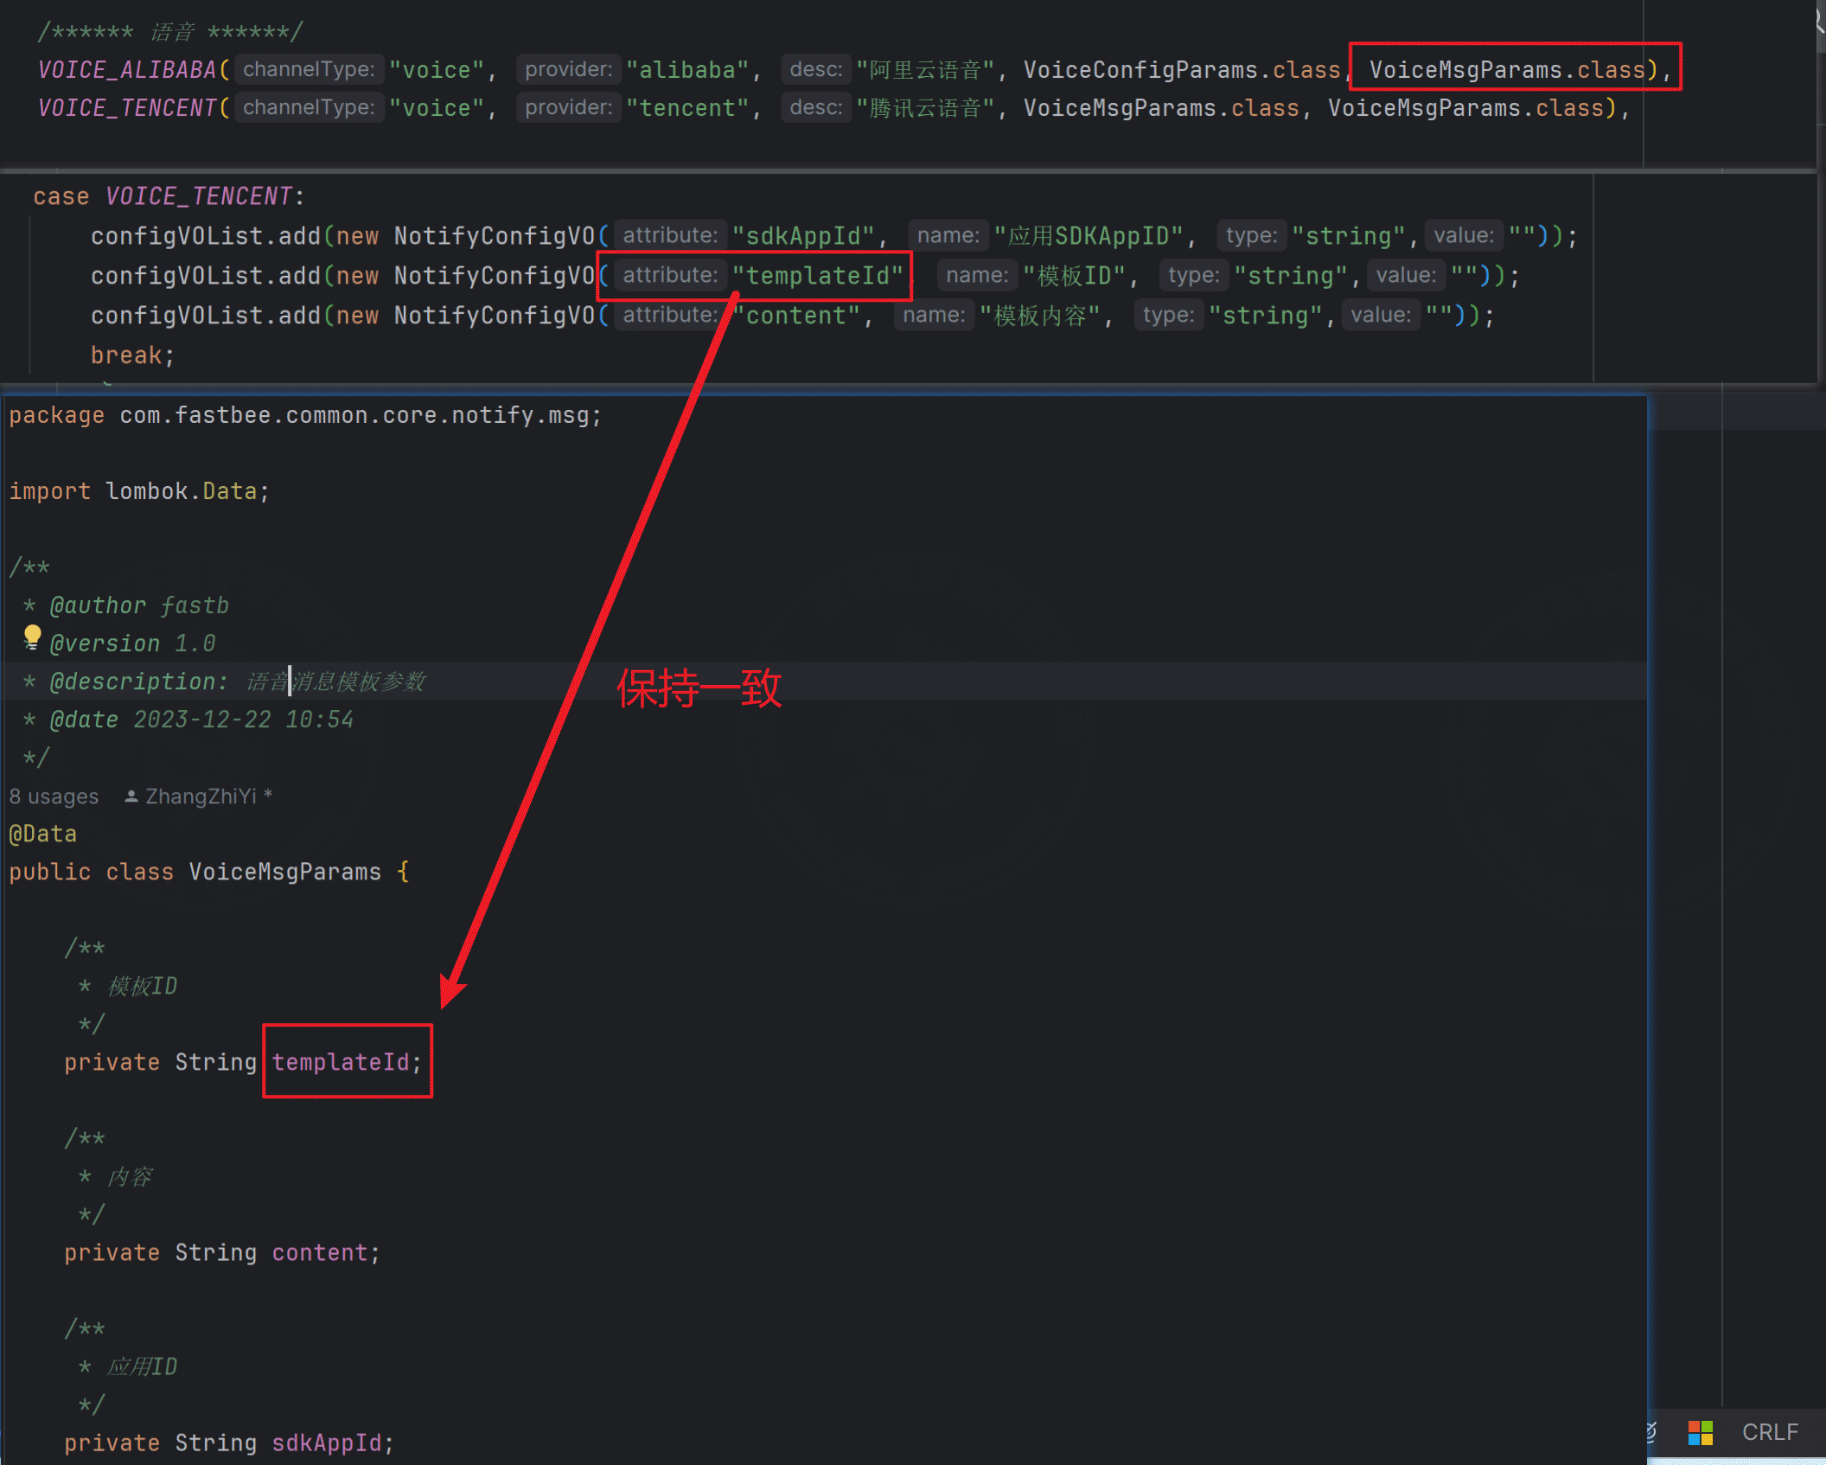Click the channelType hint in VOICE_ALIBABA line
This screenshot has width=1826, height=1465.
[x=309, y=69]
